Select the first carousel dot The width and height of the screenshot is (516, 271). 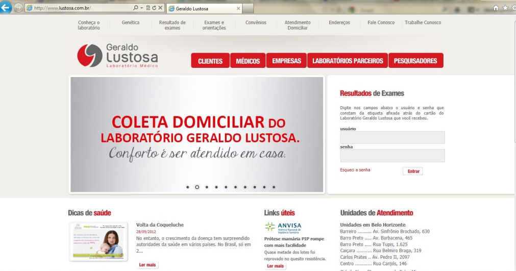[188, 187]
